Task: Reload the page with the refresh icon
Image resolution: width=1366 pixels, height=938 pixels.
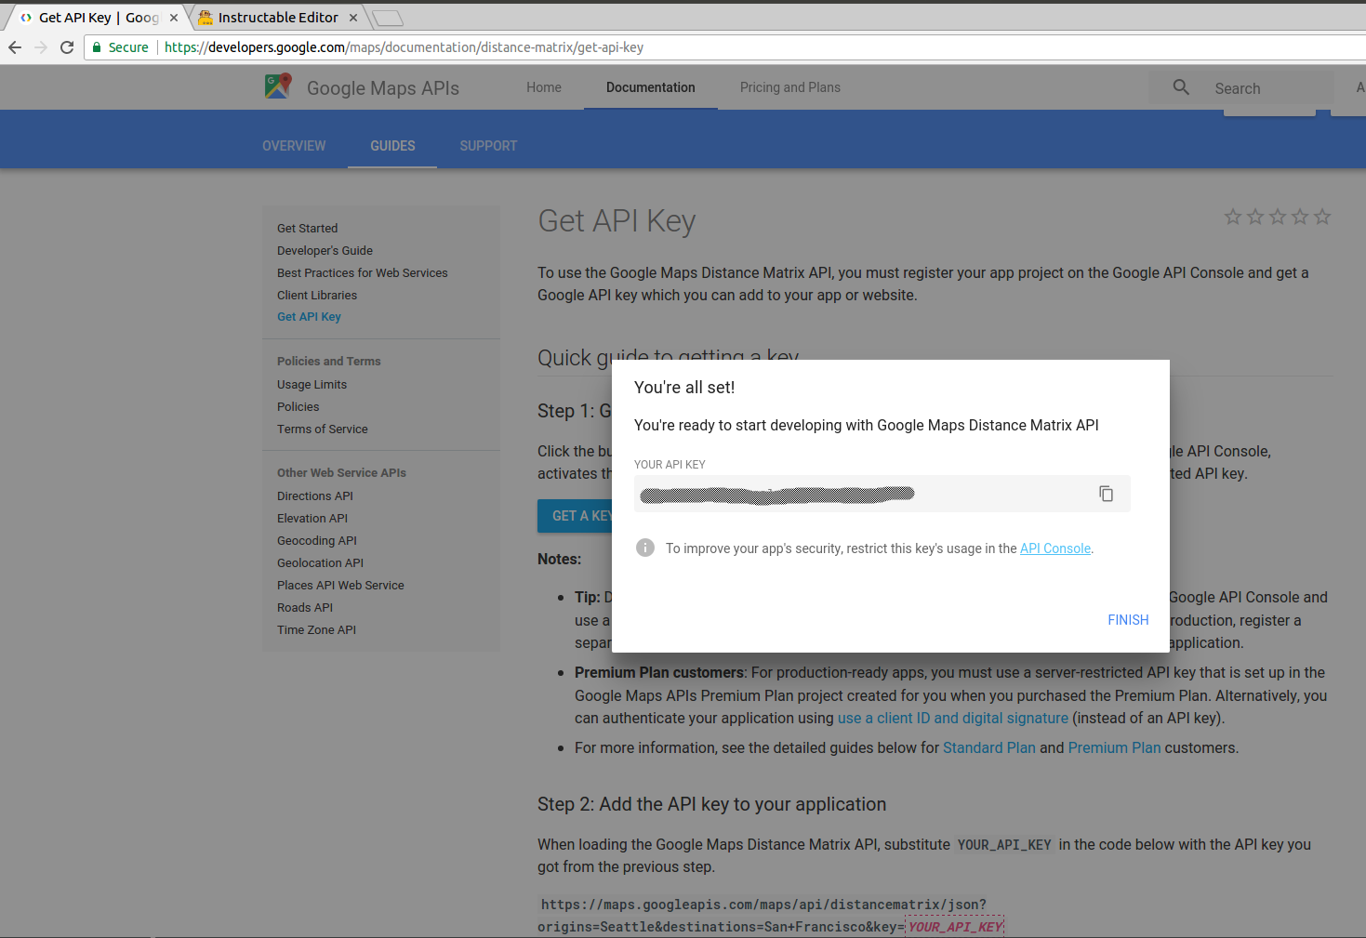Action: click(x=67, y=47)
